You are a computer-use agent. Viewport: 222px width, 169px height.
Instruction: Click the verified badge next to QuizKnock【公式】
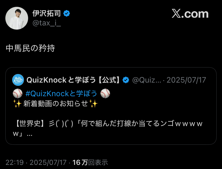pyautogui.click(x=126, y=80)
